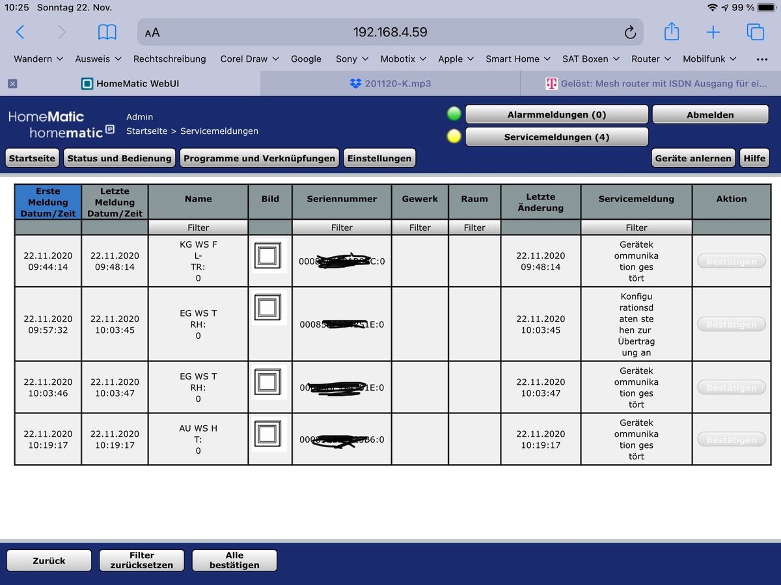This screenshot has height=585, width=781.
Task: Click Bestätigen in AU WS H row
Action: click(732, 440)
